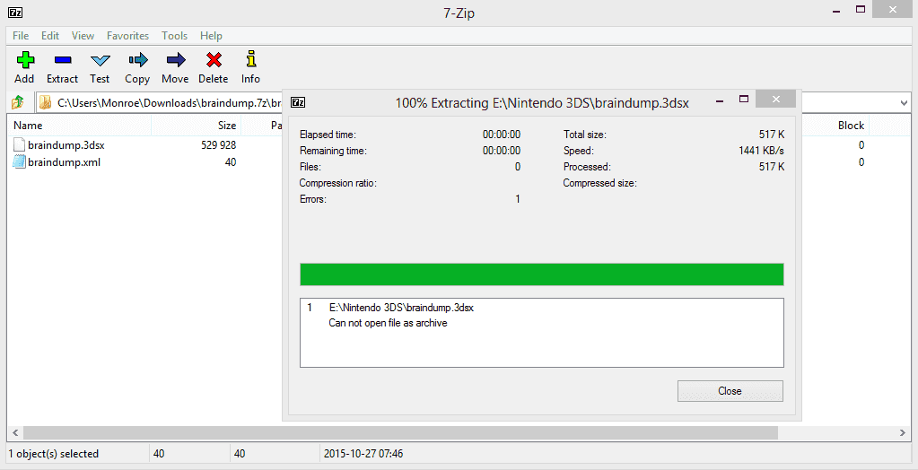The height and width of the screenshot is (470, 918).
Task: Open the Edit menu
Action: pos(49,36)
